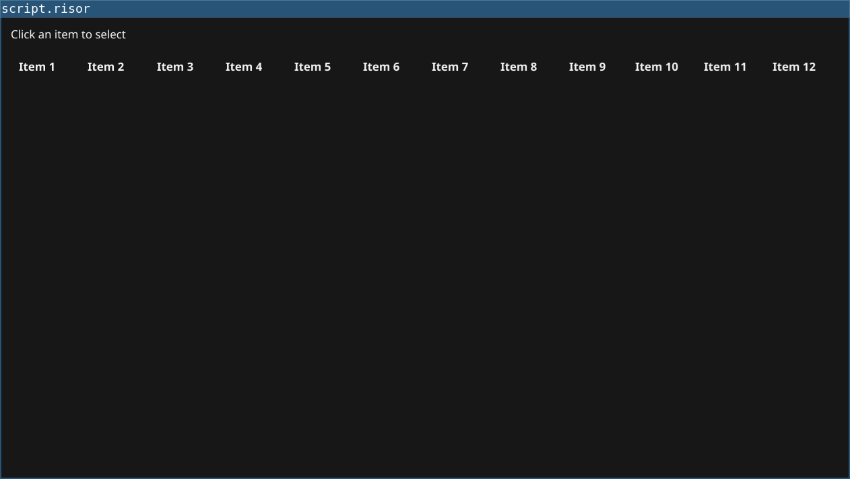850x479 pixels.
Task: Pick Item 5 from the row
Action: tap(313, 67)
